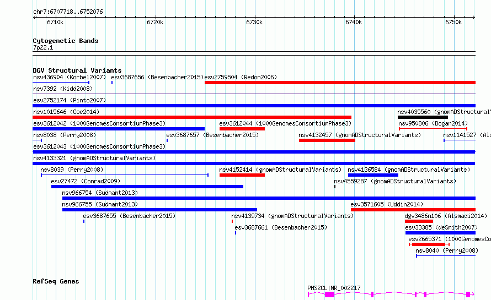Click the blue nsv4136584 variant bar
491x300 pixels.
point(373,175)
